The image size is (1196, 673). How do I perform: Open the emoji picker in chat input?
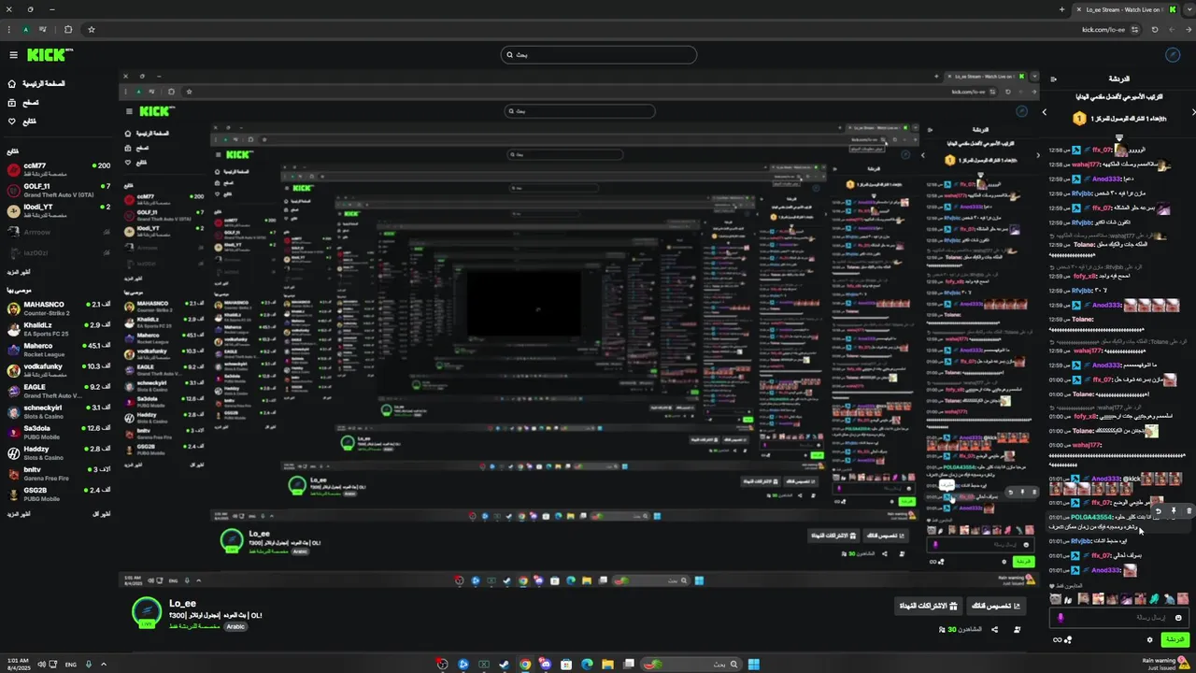pos(1178,618)
